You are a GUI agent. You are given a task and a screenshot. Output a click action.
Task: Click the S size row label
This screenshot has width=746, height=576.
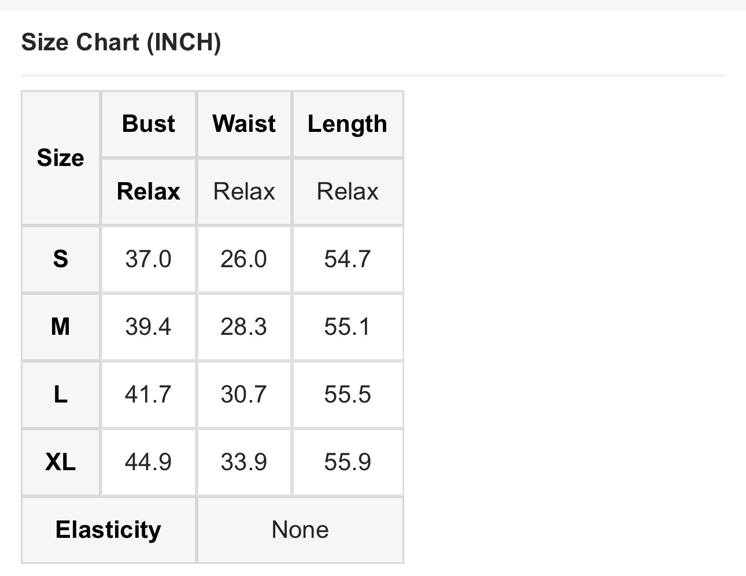pyautogui.click(x=61, y=259)
